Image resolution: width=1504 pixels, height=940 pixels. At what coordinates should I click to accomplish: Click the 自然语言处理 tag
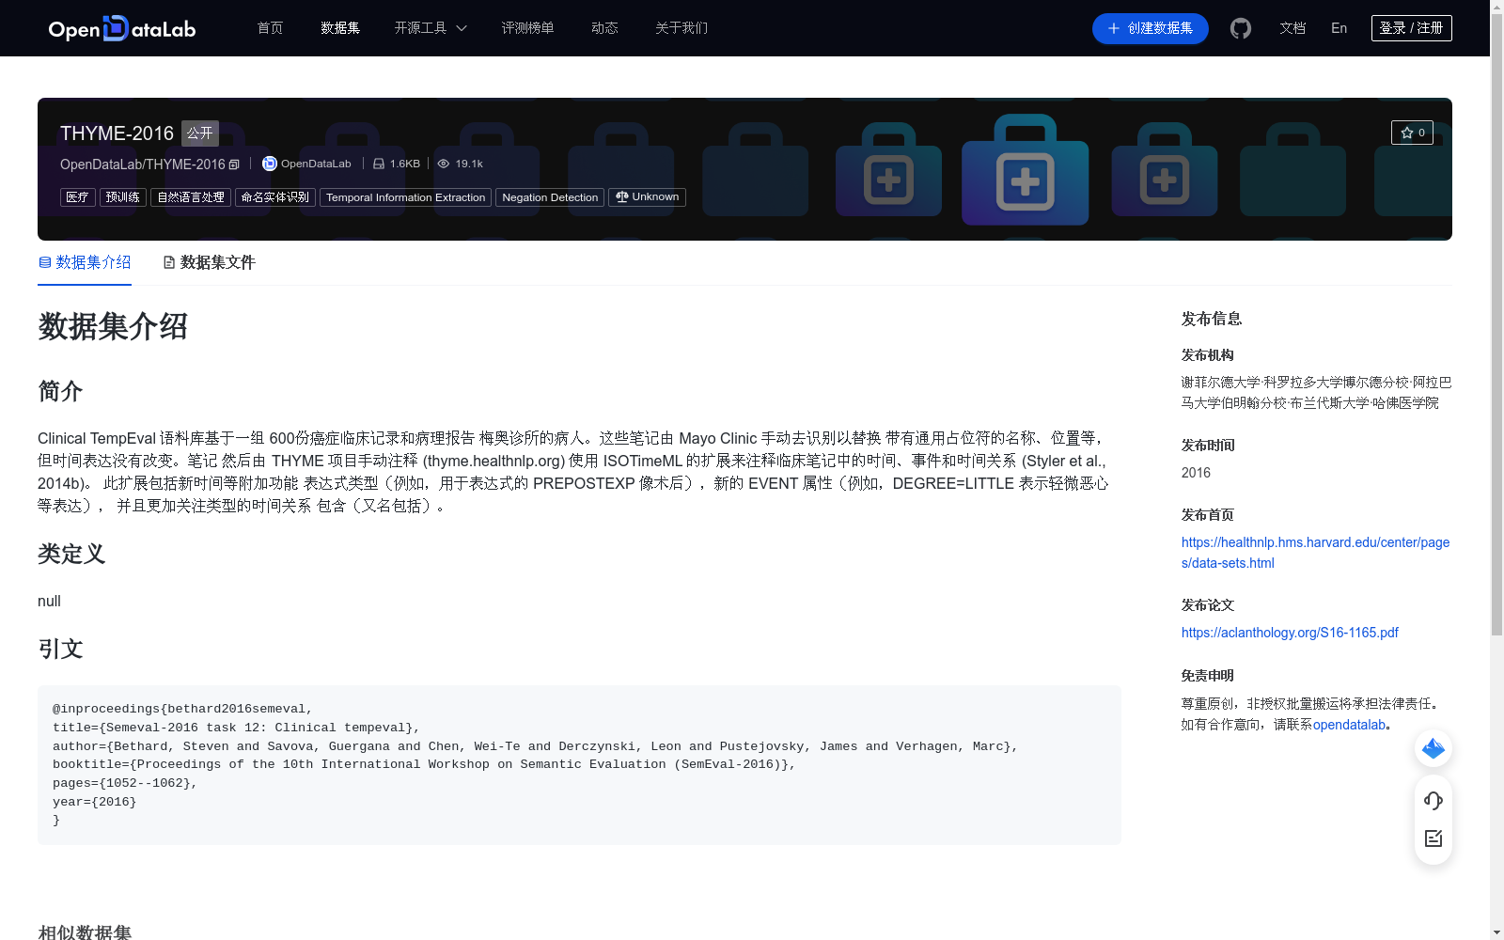click(x=191, y=197)
